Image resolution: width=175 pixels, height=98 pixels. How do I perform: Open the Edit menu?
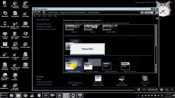[x=39, y=16]
